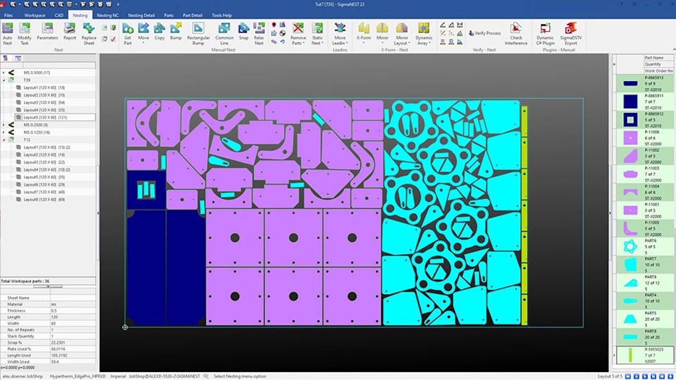
Task: Expand the MS 0.5000 tree node
Action: point(4,72)
